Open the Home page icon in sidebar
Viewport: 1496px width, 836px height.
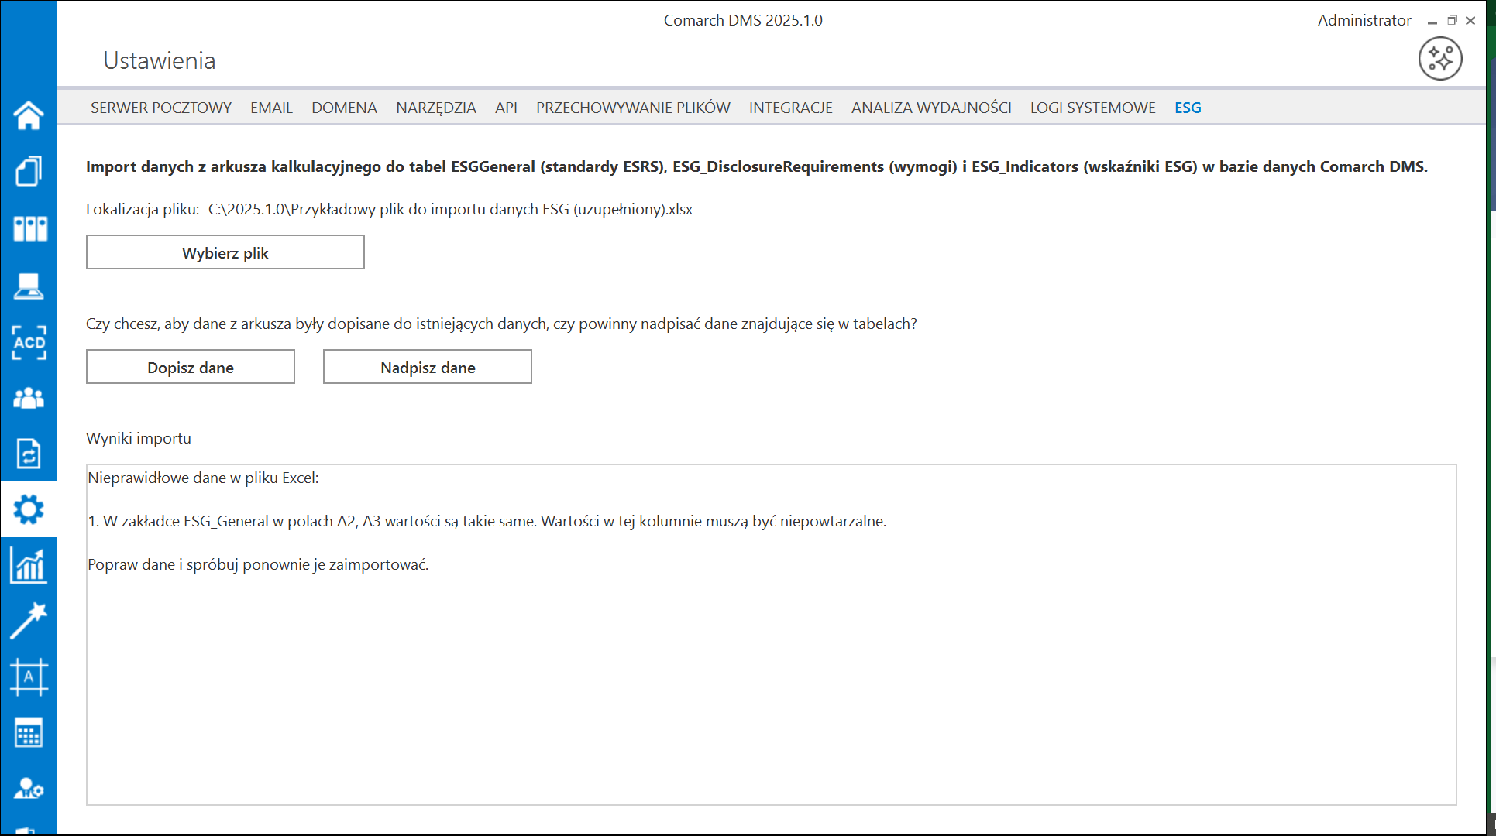(29, 115)
